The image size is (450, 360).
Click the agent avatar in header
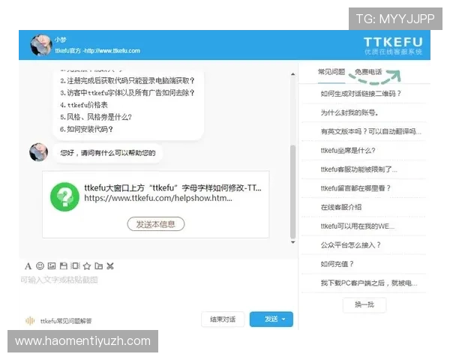[x=41, y=45]
